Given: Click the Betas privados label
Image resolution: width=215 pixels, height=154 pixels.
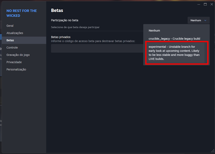Looking at the screenshot, I should tap(61, 37).
